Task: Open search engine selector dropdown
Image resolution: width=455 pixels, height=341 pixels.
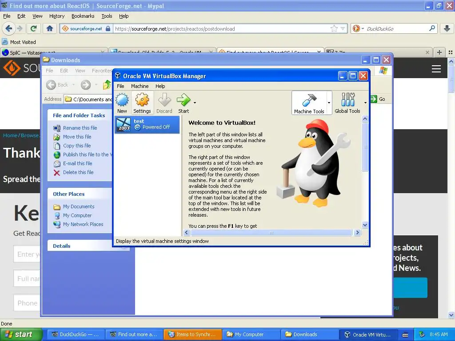Action: pyautogui.click(x=359, y=28)
